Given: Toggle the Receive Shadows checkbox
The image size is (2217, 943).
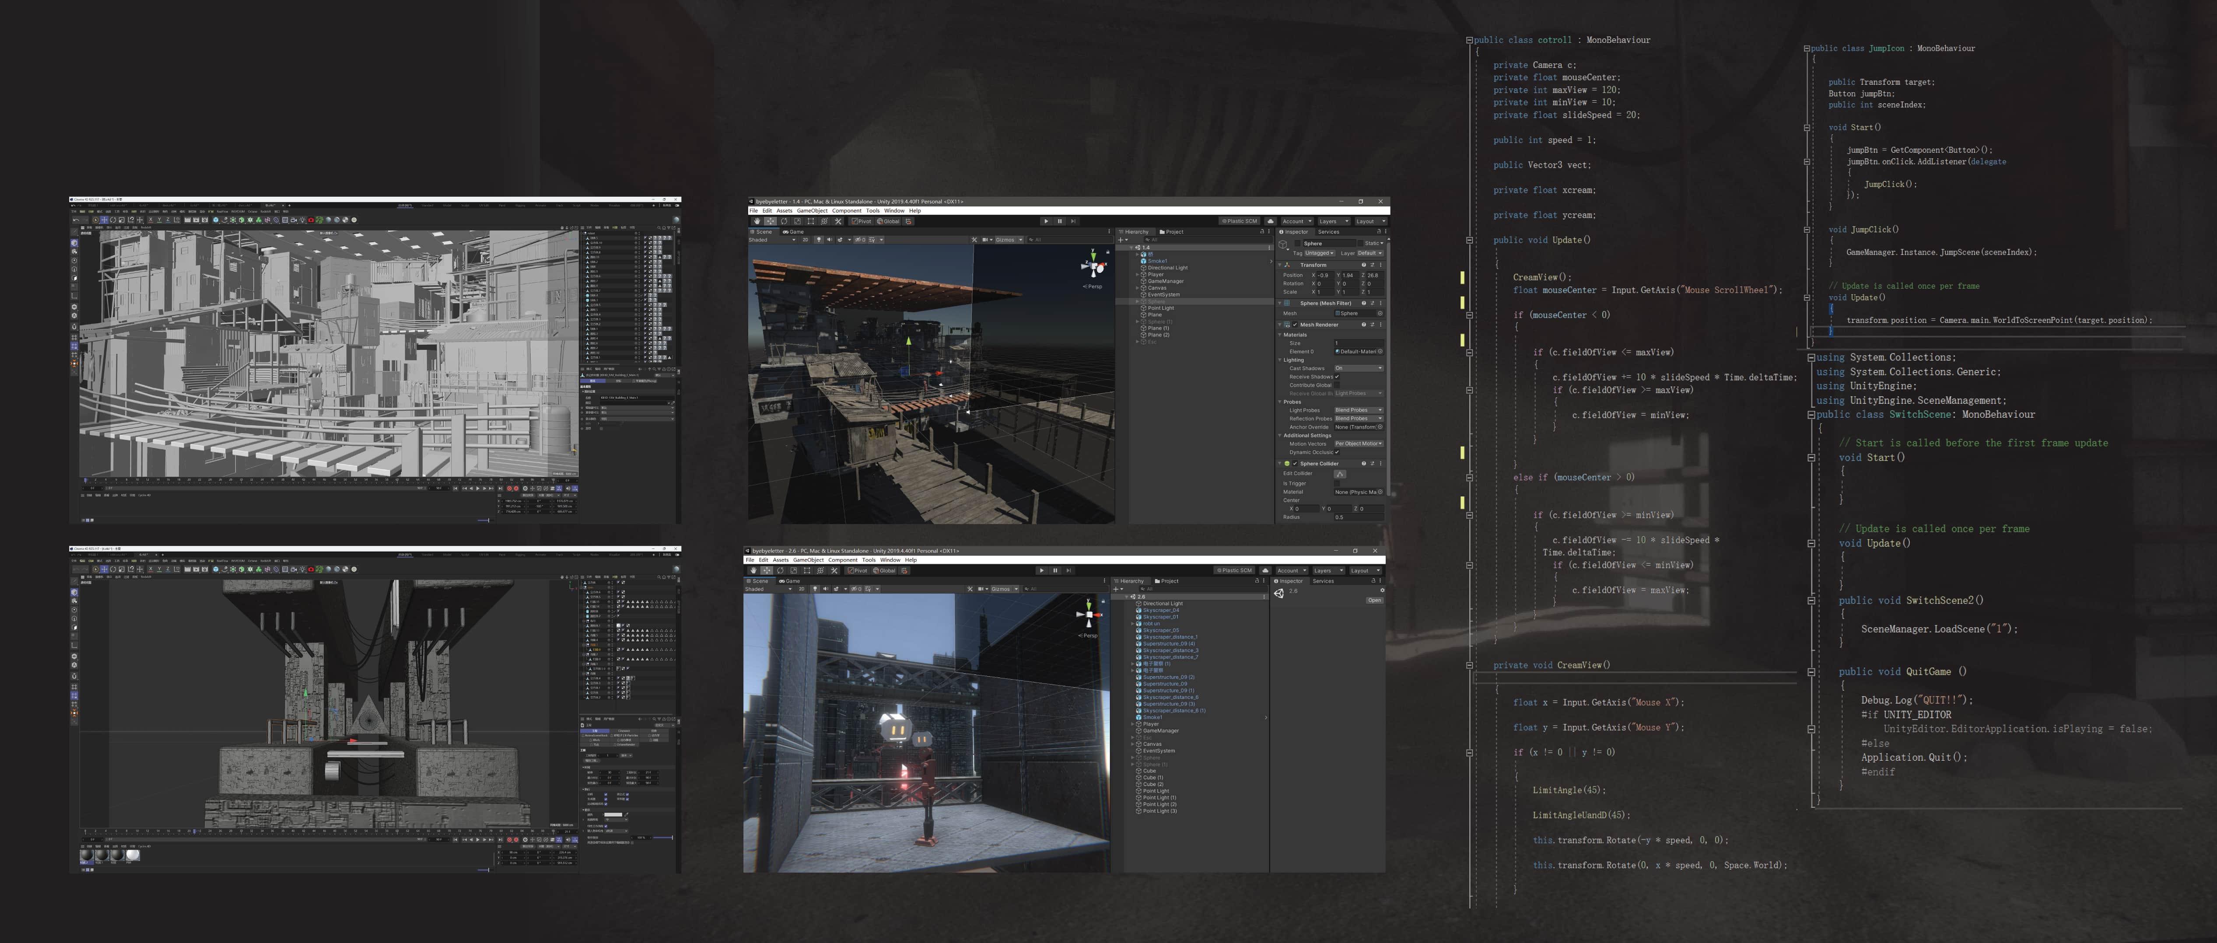Looking at the screenshot, I should coord(1337,377).
